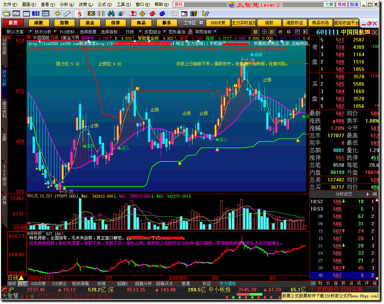This screenshot has height=304, width=384.
Task: Click the yellow diamond arrow icon
Action: 142,13
